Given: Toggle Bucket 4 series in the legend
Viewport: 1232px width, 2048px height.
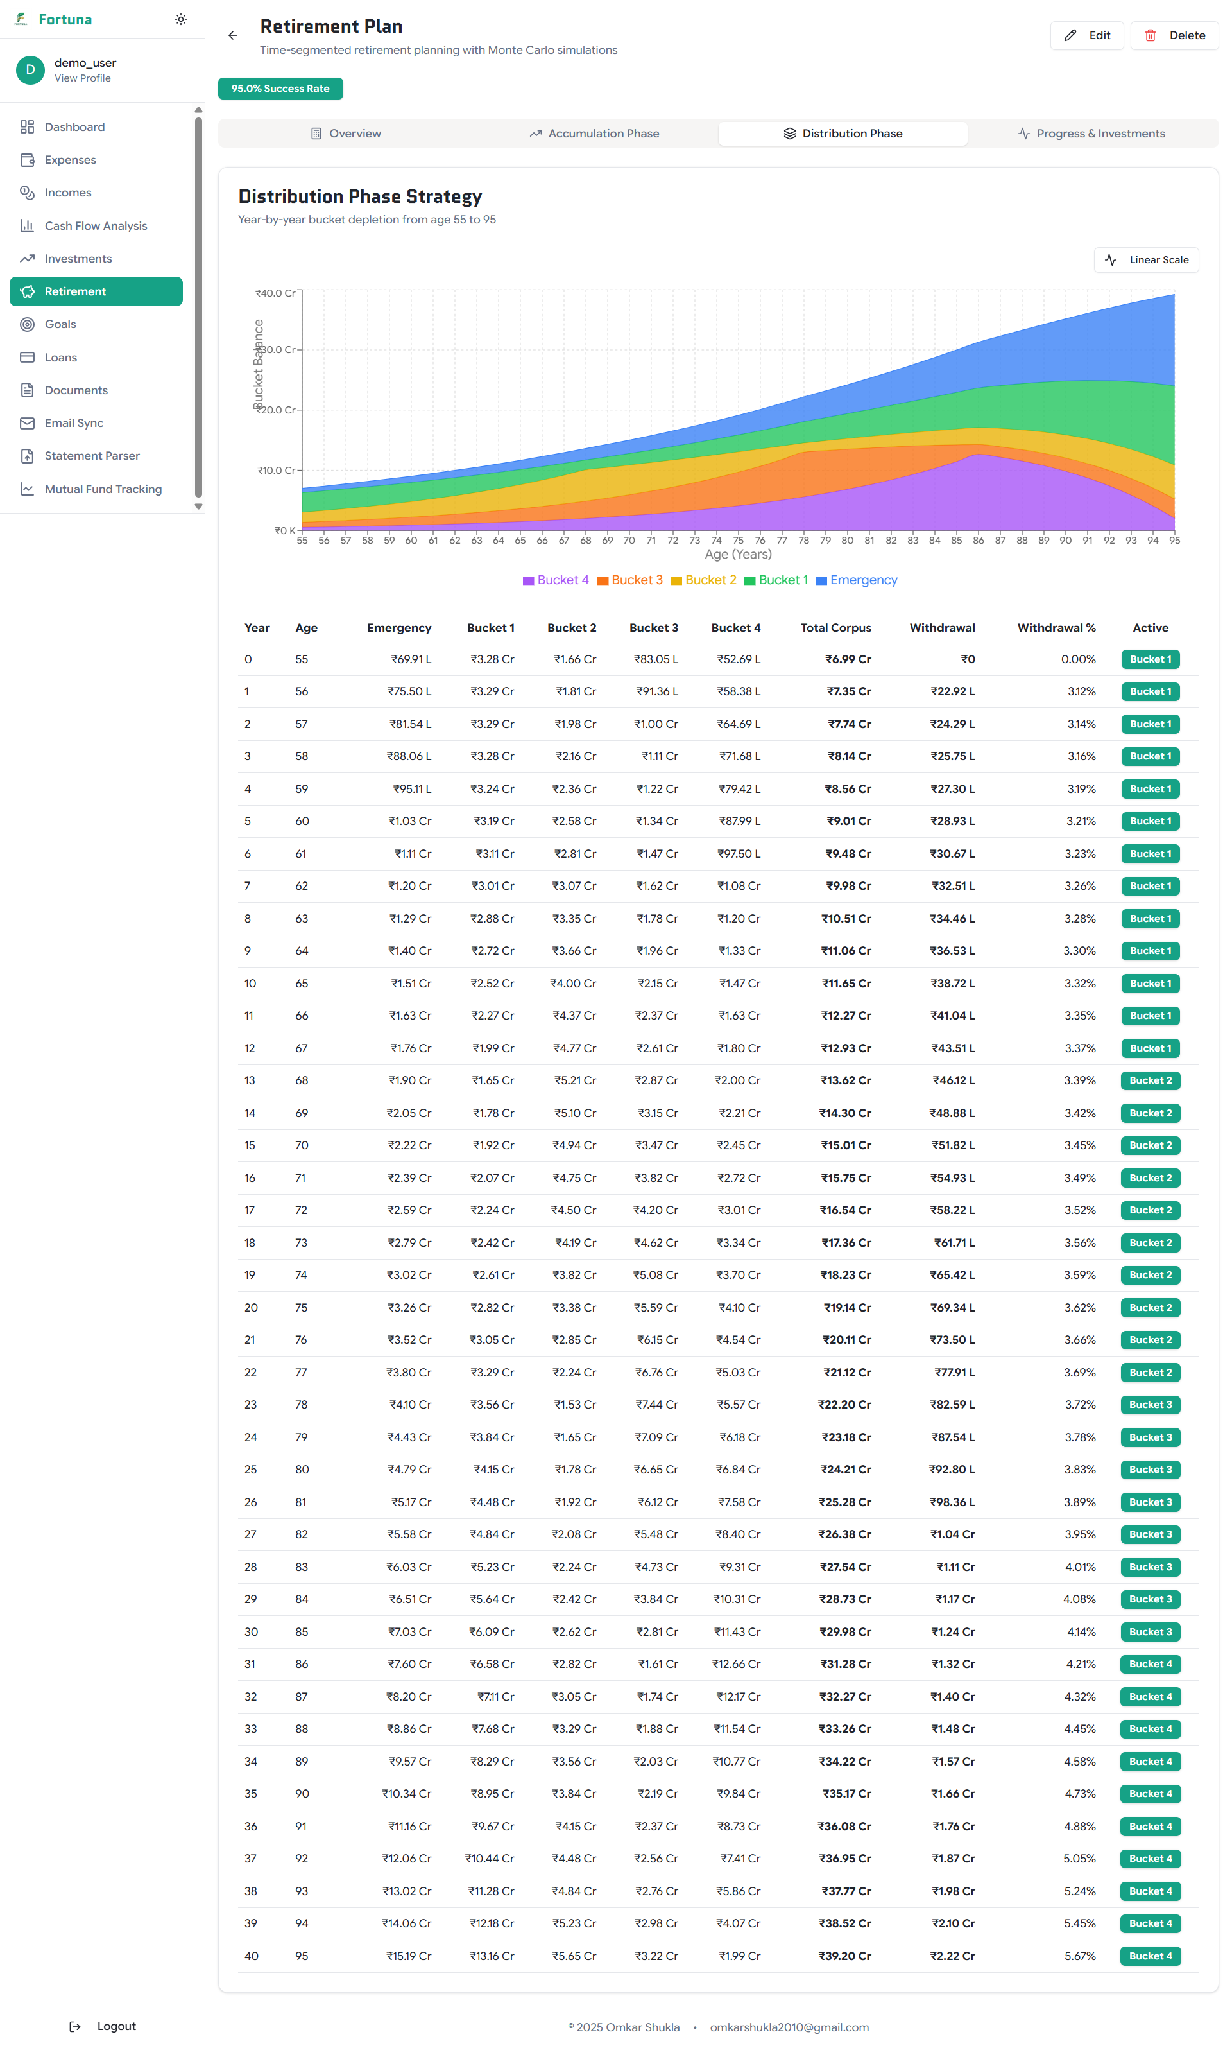Looking at the screenshot, I should [556, 580].
